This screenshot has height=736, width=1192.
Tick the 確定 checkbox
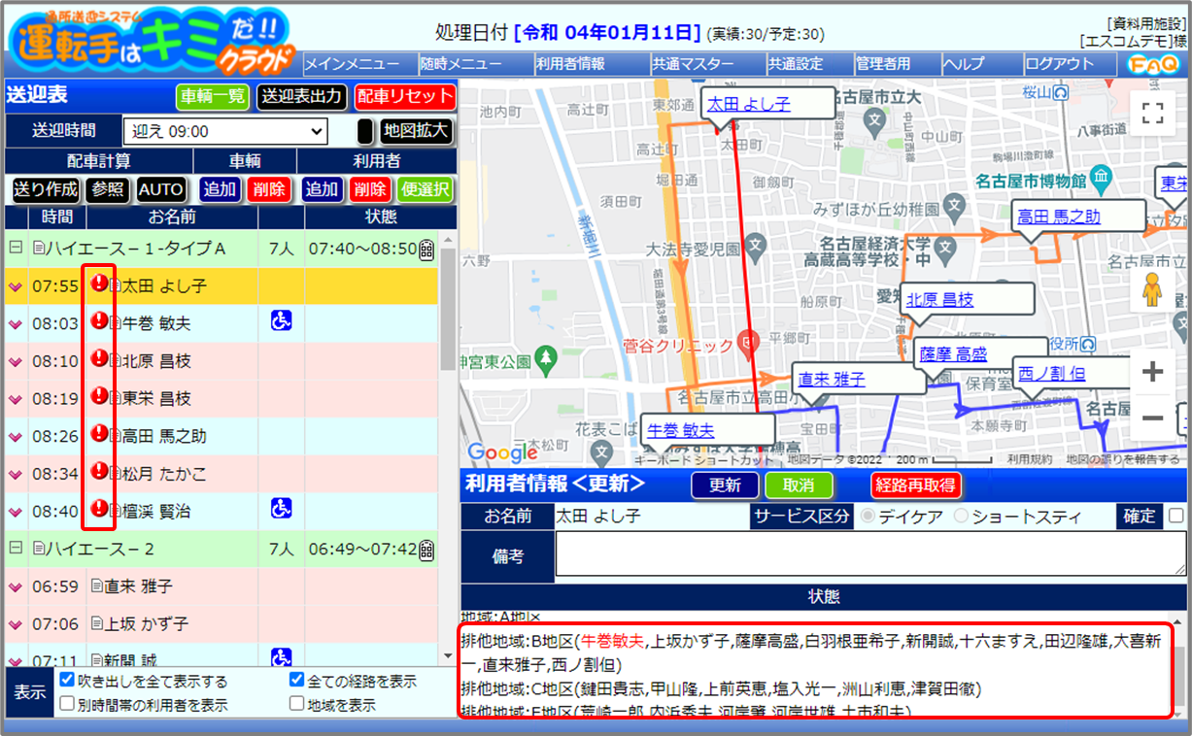[1175, 517]
